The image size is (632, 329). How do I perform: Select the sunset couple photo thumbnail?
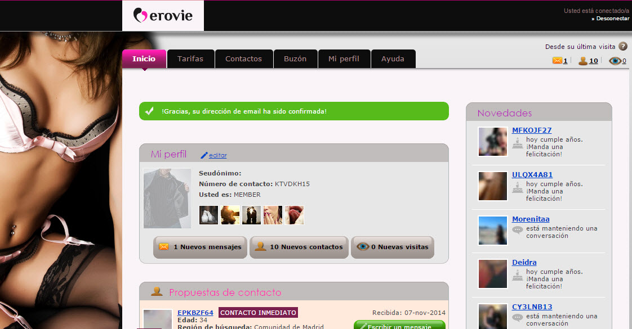pyautogui.click(x=230, y=215)
